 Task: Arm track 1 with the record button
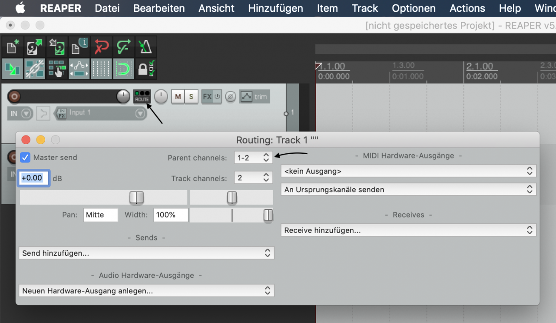pyautogui.click(x=15, y=96)
